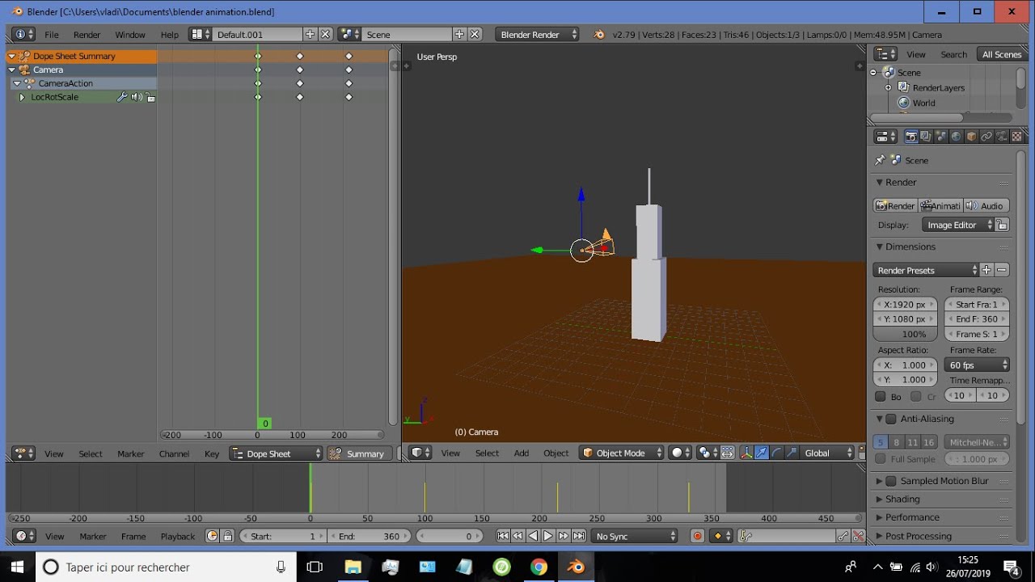This screenshot has height=582, width=1035.
Task: Lock the LocRotScale channel padlock icon
Action: point(150,97)
